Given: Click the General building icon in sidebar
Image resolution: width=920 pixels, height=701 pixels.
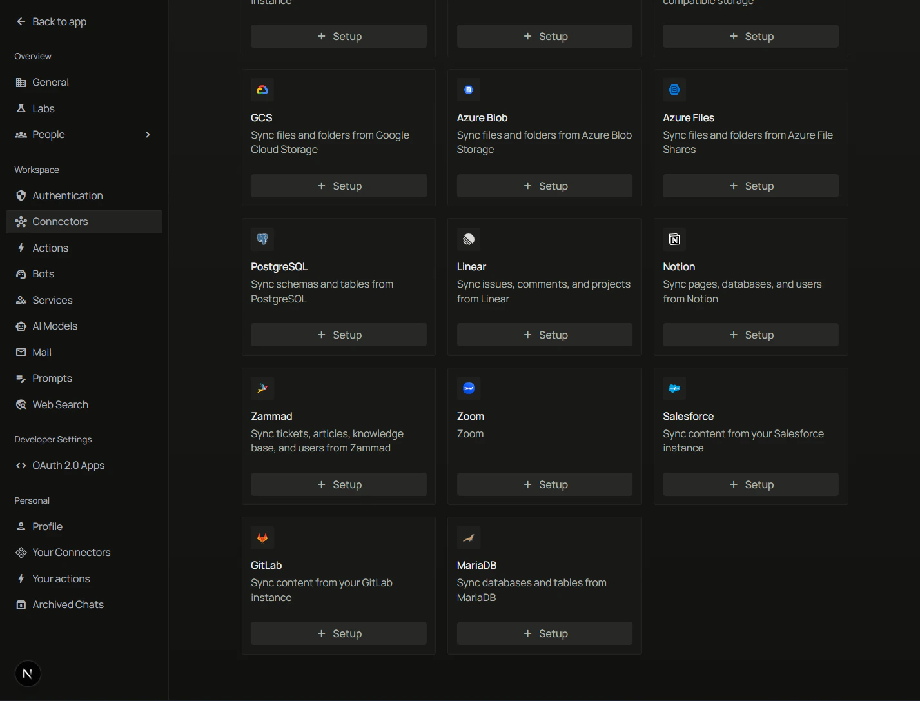Looking at the screenshot, I should (x=21, y=83).
